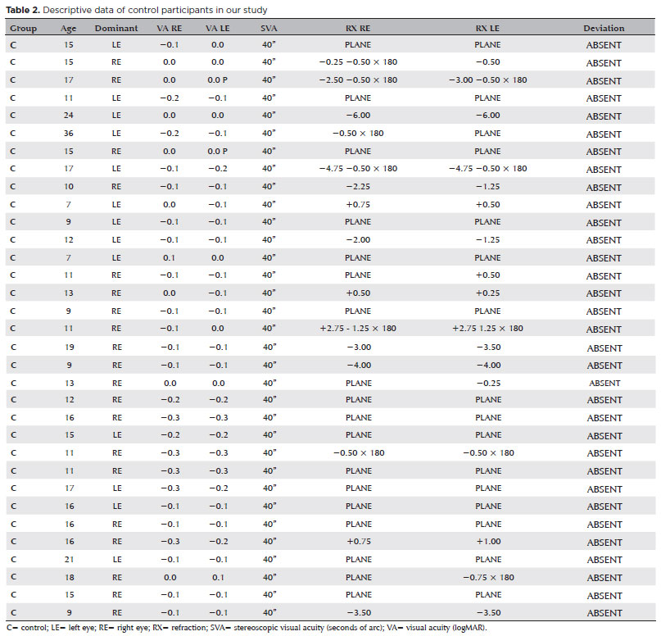Click the VA LE column header
The image size is (661, 636).
[217, 28]
